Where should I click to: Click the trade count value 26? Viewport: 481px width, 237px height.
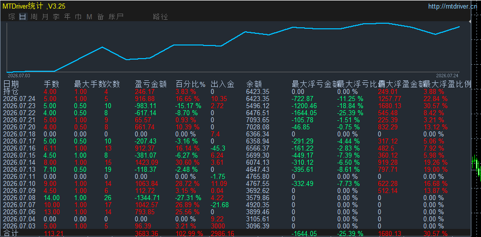coord(108,198)
